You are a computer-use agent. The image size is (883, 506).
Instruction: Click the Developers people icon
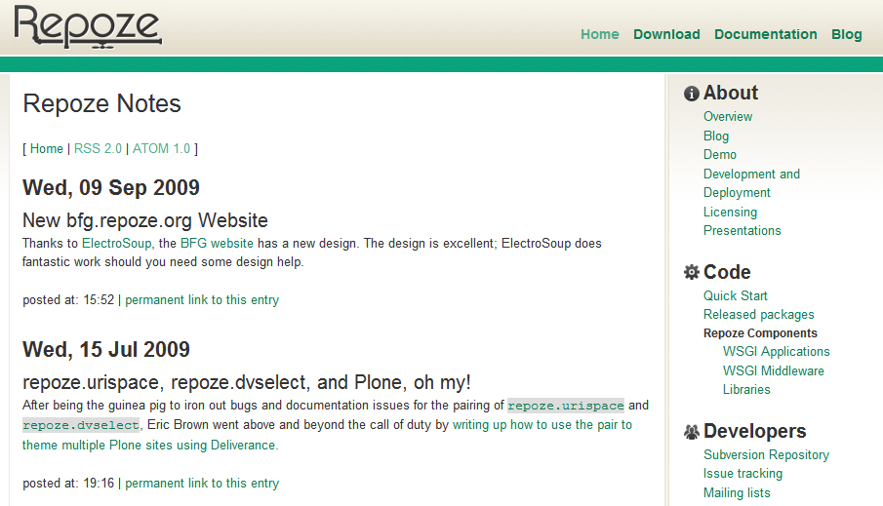coord(692,432)
